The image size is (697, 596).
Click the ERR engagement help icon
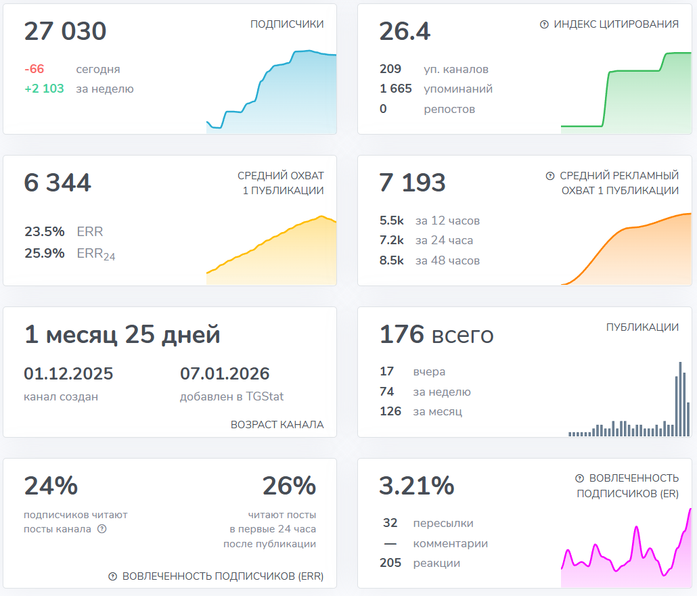pos(114,576)
